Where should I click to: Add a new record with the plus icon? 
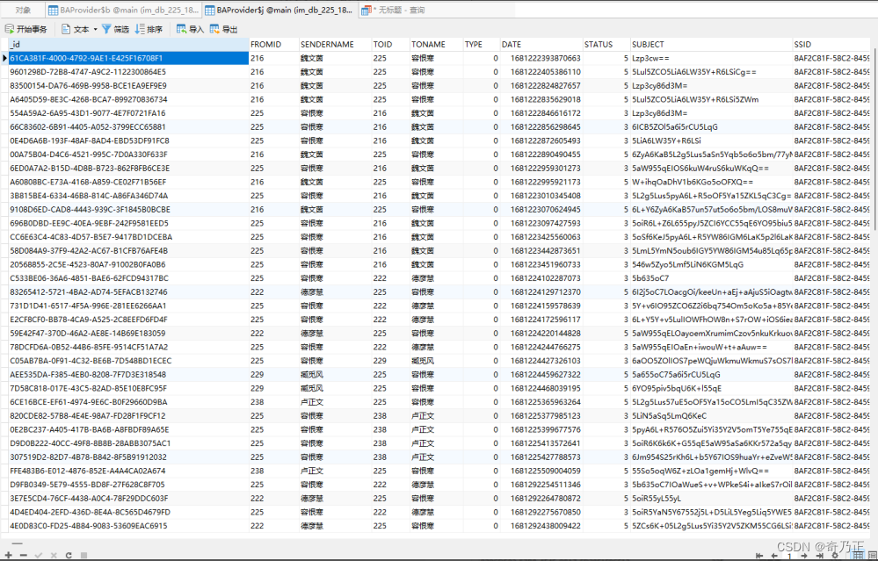click(x=9, y=556)
